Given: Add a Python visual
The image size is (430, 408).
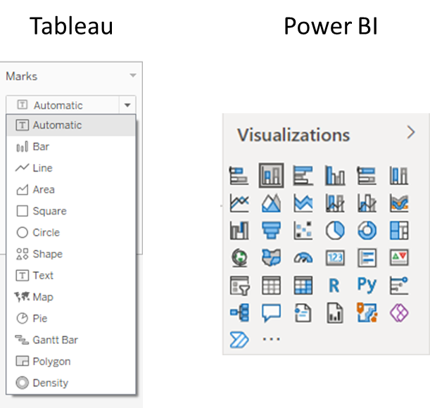Looking at the screenshot, I should [x=367, y=285].
